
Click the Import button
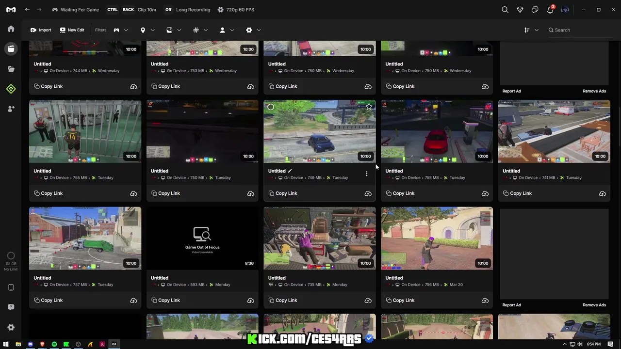coord(41,30)
